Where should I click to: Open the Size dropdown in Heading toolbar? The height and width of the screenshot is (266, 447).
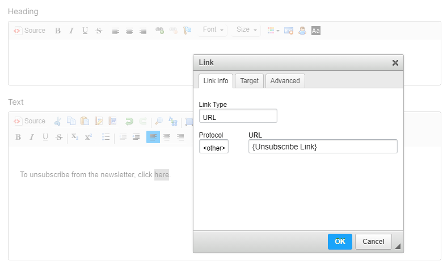pyautogui.click(x=246, y=30)
